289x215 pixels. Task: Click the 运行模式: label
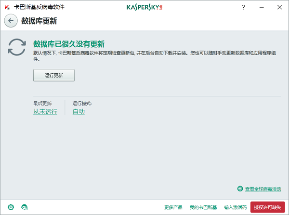(82, 104)
